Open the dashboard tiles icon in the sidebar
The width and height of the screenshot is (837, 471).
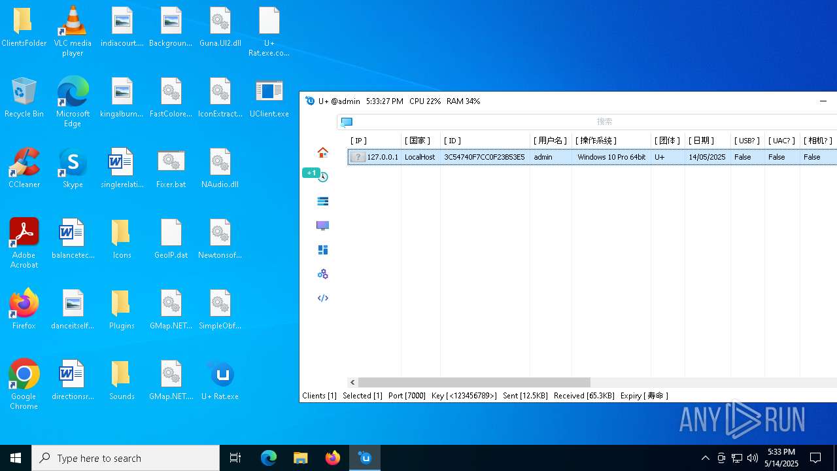pyautogui.click(x=322, y=249)
